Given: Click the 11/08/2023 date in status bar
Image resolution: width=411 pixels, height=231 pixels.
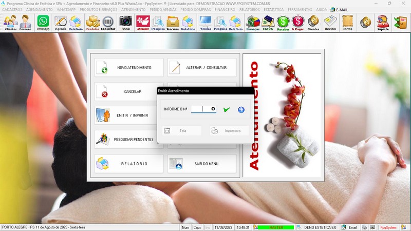Looking at the screenshot, I should coord(223,227).
